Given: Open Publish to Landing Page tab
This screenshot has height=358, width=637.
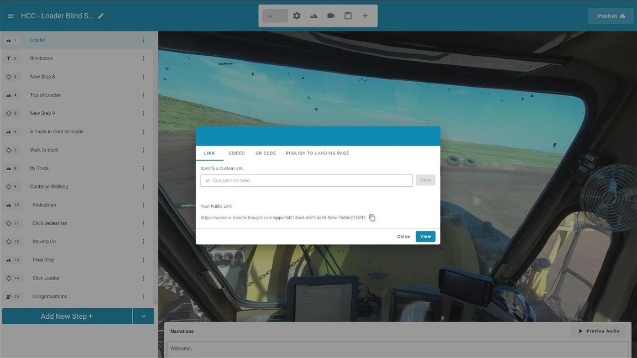Looking at the screenshot, I should [317, 153].
